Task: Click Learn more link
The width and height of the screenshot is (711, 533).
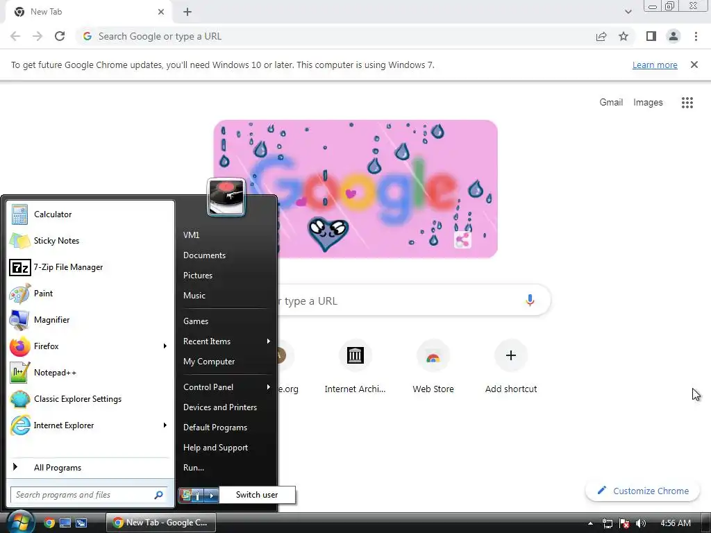Action: tap(655, 65)
